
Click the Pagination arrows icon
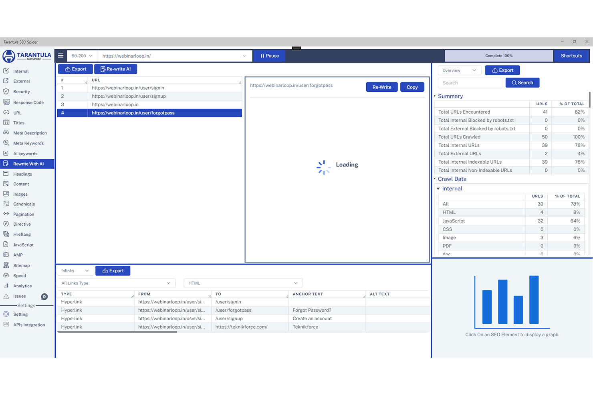6,214
